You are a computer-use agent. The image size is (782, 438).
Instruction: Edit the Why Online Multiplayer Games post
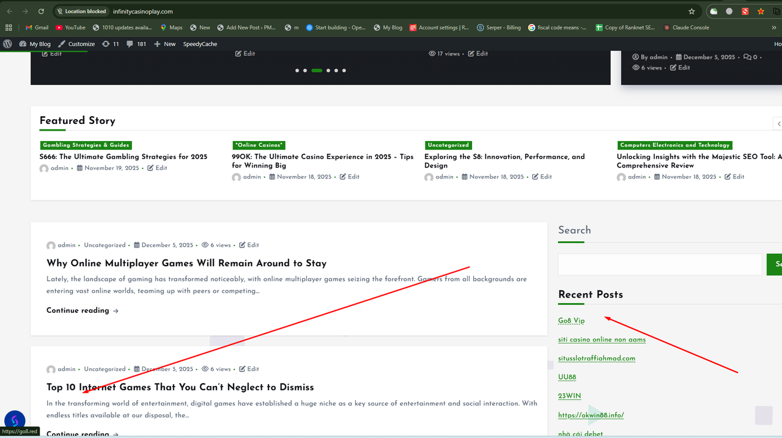point(249,245)
